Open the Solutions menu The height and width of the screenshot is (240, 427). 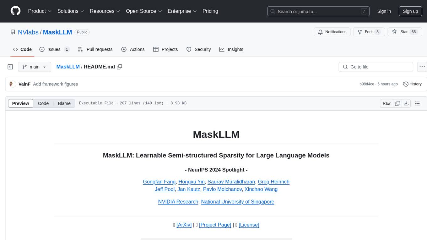[x=71, y=11]
